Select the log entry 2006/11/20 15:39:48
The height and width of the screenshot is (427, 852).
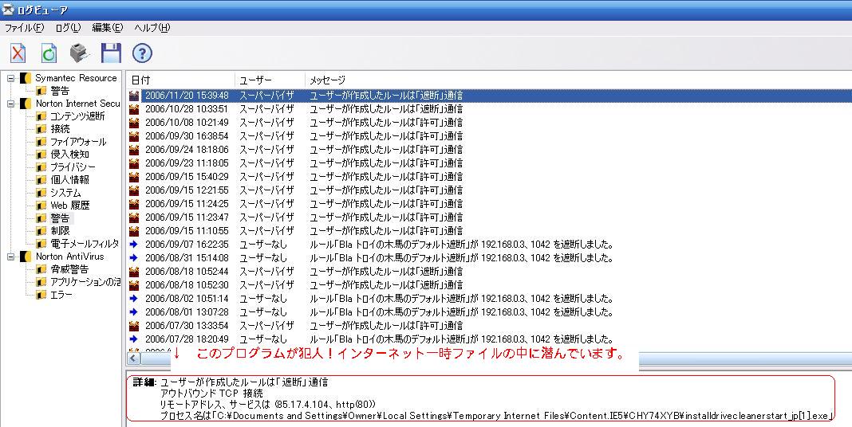(x=490, y=96)
